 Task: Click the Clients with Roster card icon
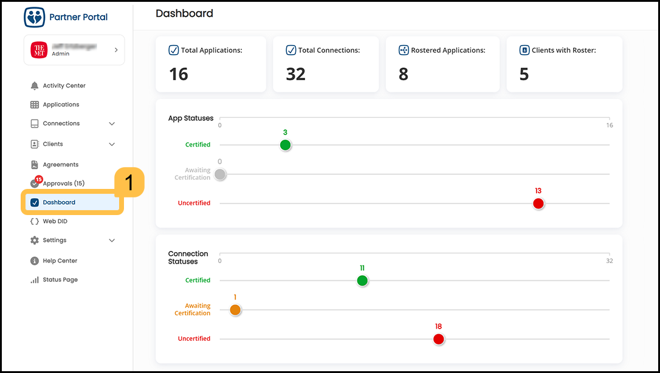coord(524,50)
